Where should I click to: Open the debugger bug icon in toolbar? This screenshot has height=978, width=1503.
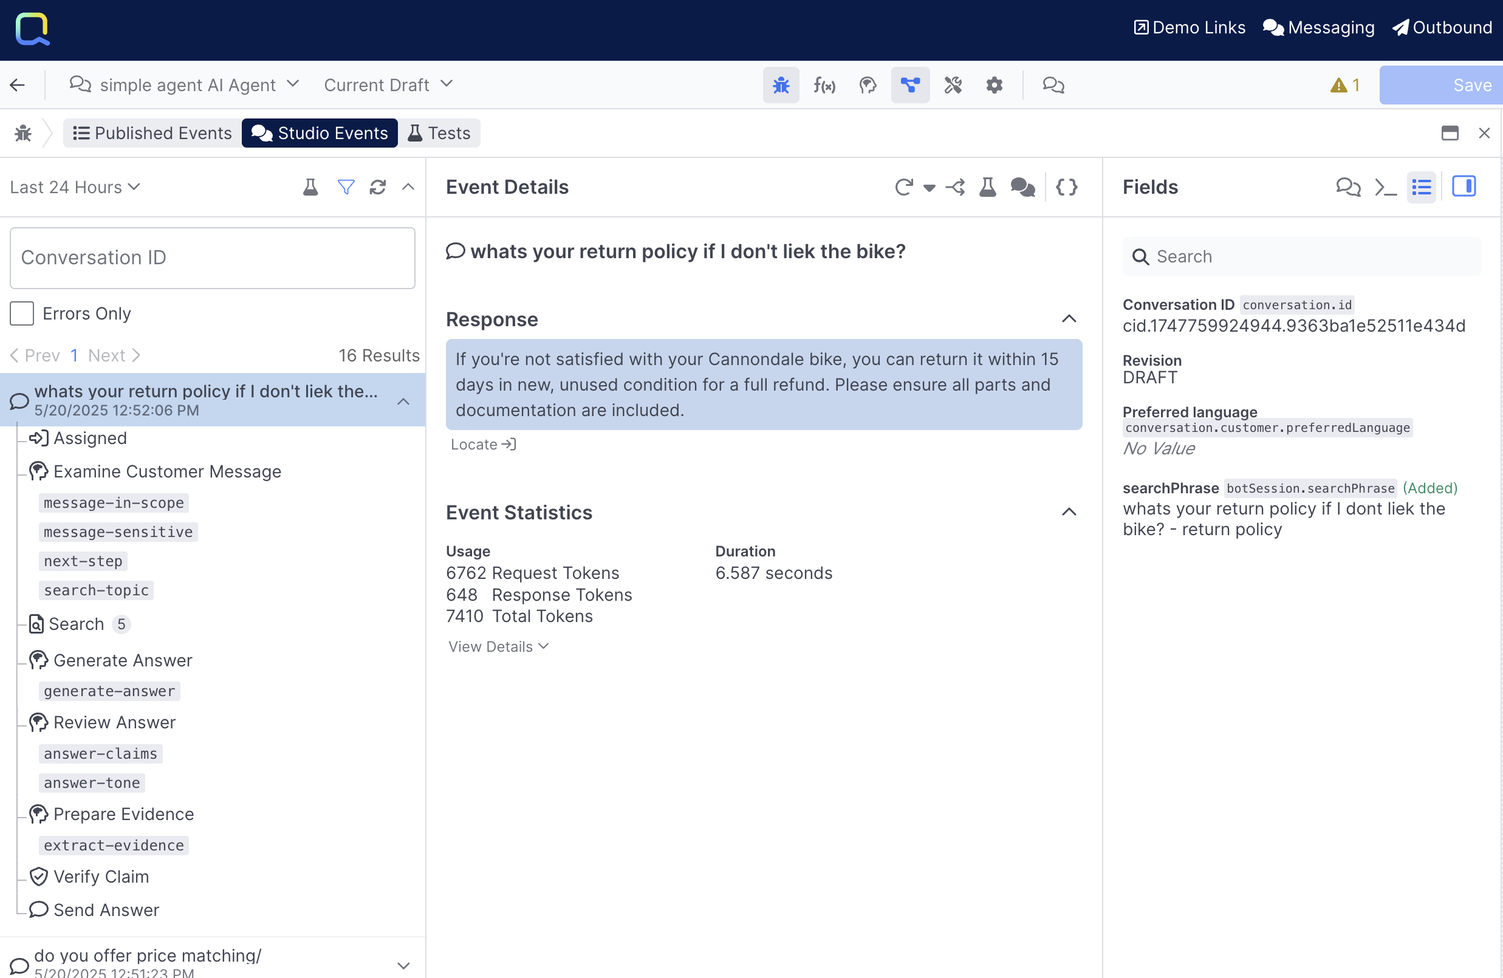(x=781, y=84)
